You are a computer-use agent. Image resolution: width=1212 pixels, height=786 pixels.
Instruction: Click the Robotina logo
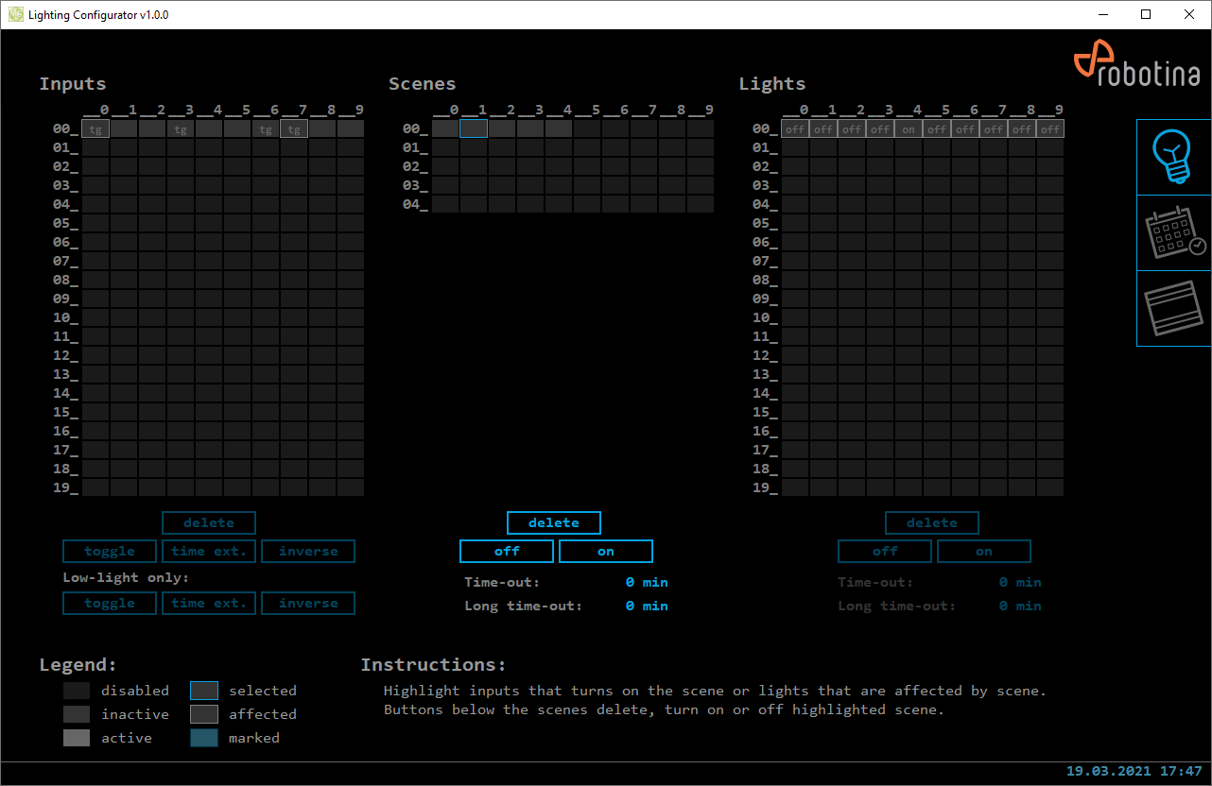click(x=1136, y=68)
